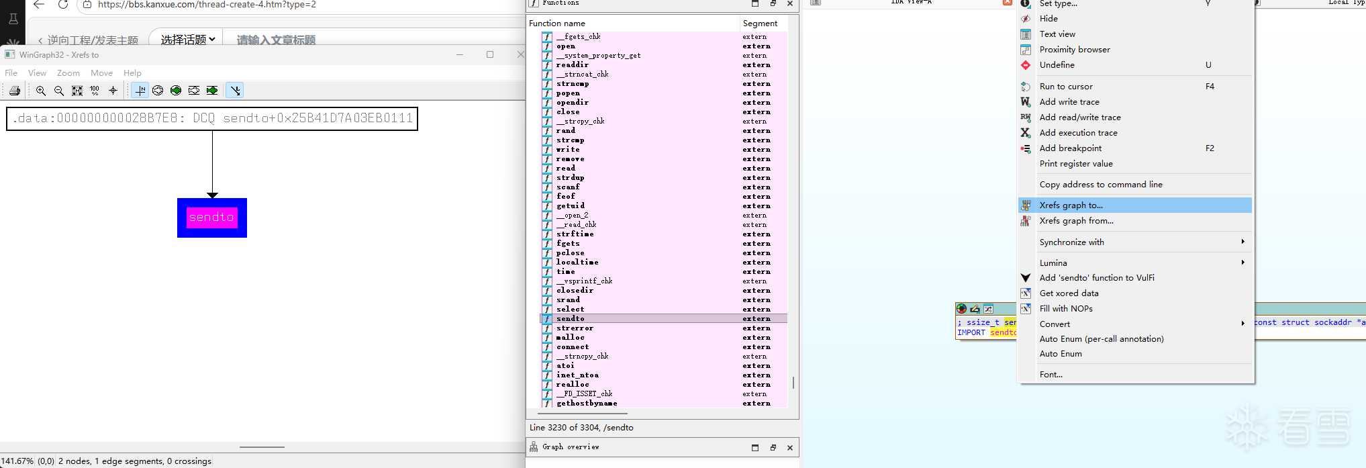Screen dimensions: 1366x468
Task: Open the WinGraph32 View menu
Action: point(38,73)
